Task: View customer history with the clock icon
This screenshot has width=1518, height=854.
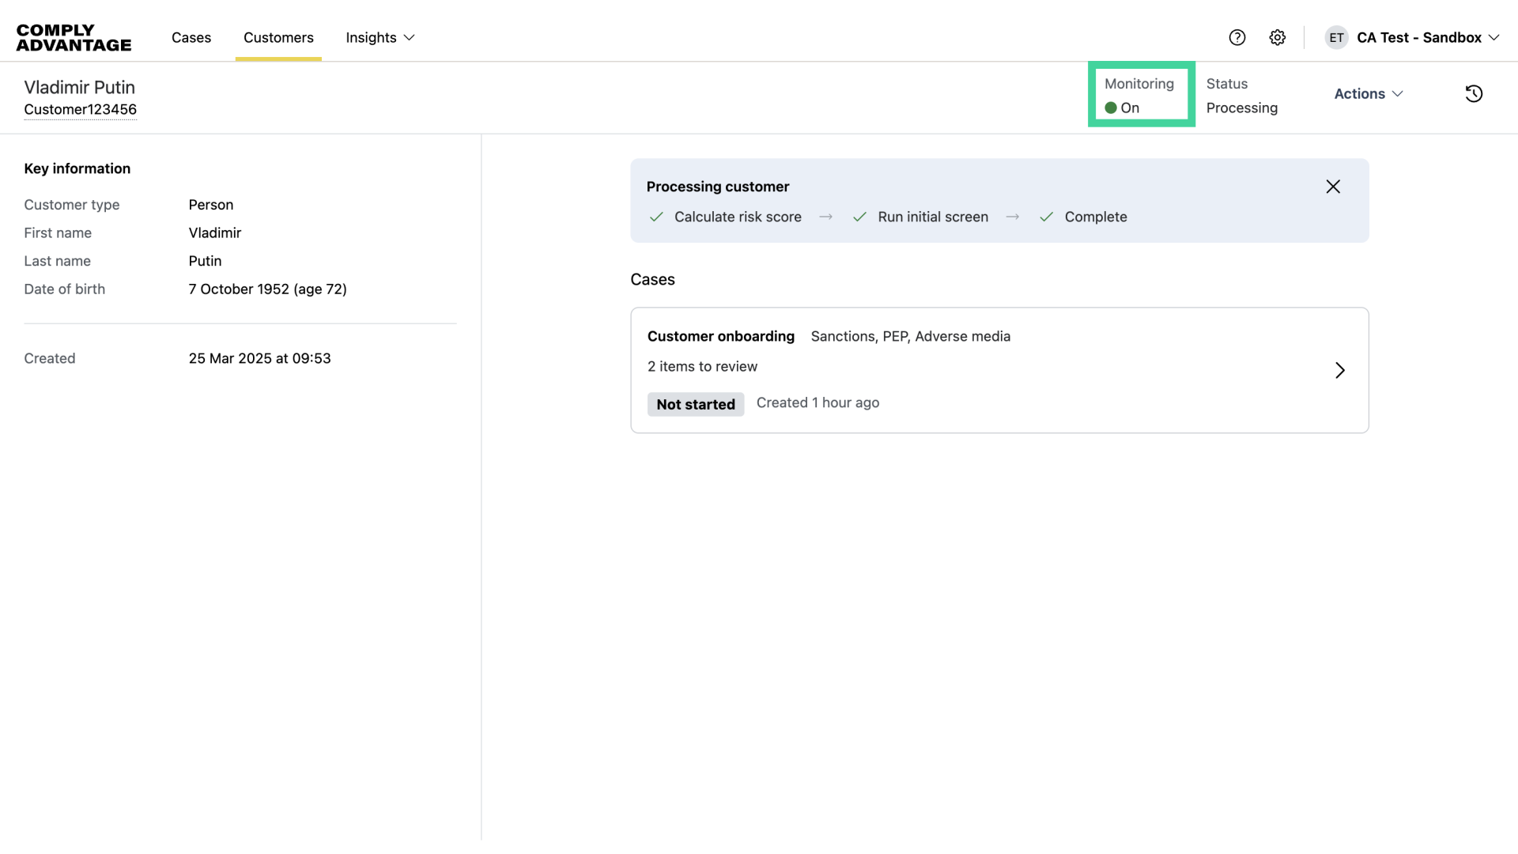Action: tap(1473, 93)
